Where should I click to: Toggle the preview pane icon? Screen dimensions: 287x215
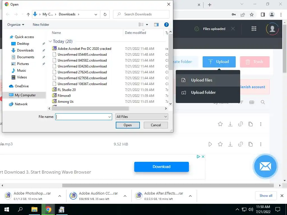click(156, 25)
